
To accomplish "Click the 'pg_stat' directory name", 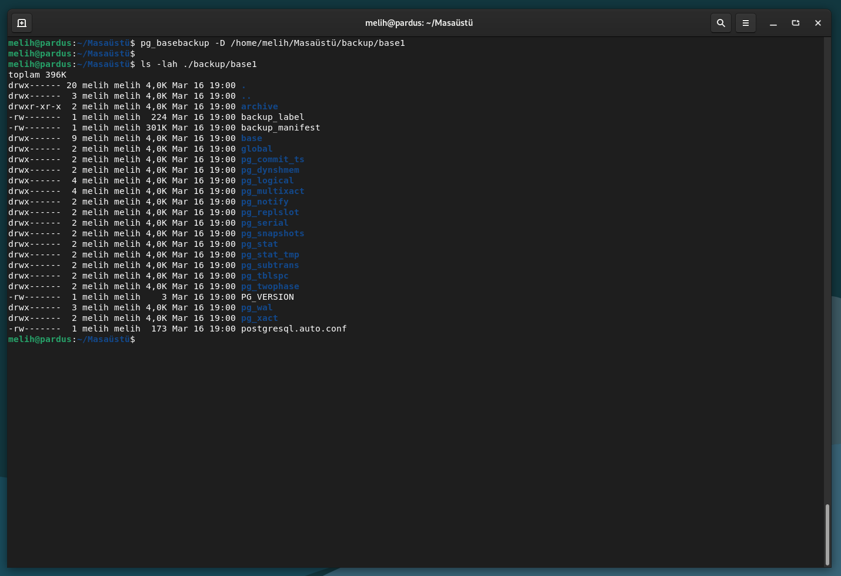I will (x=259, y=244).
